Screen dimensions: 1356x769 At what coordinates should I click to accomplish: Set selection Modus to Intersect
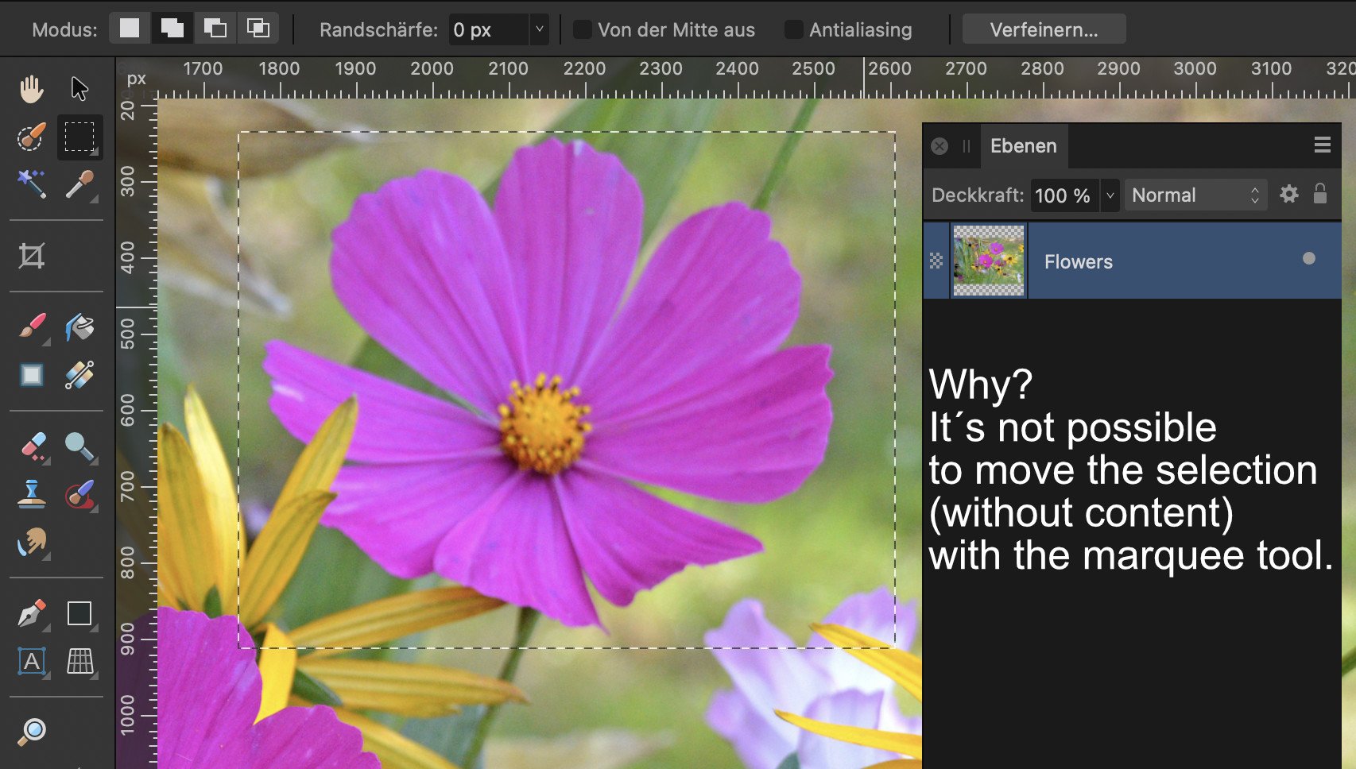258,29
